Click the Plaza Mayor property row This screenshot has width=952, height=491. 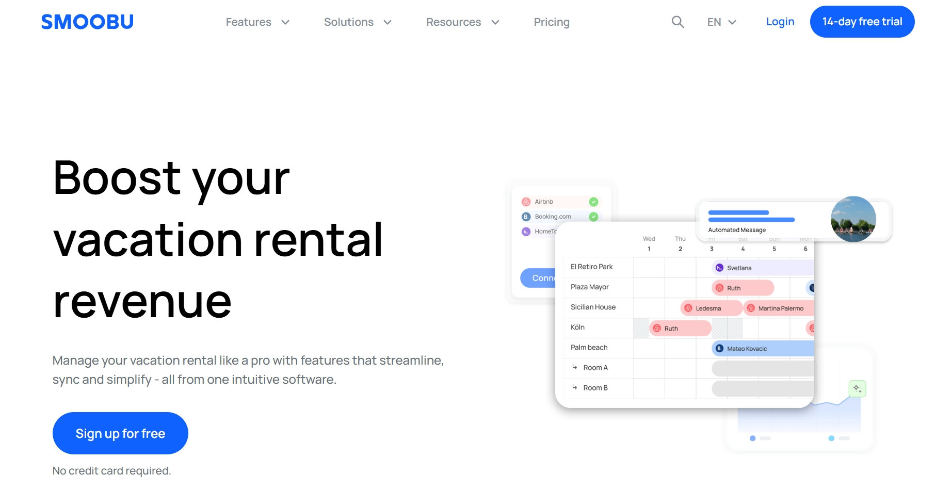688,287
